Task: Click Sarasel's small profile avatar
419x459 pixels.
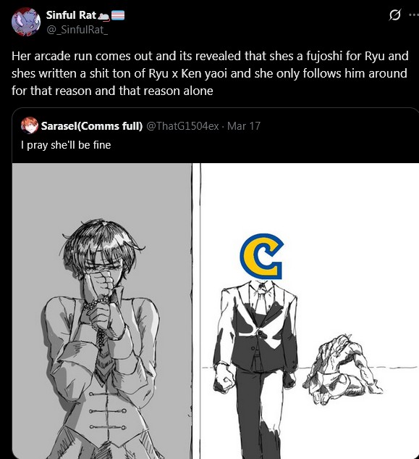Action: [x=29, y=125]
